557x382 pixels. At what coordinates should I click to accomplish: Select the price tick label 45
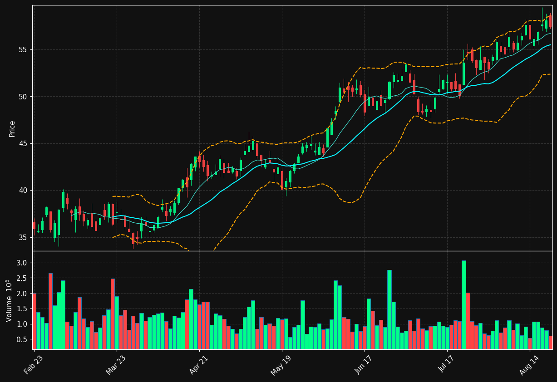24,143
